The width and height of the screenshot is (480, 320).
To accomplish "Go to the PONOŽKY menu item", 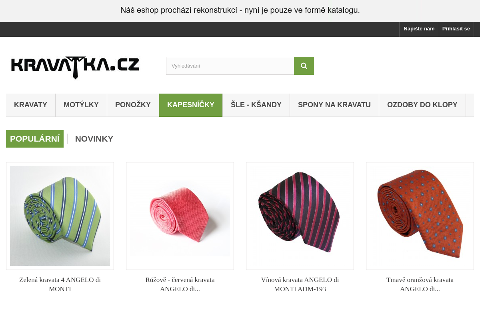I will coord(133,105).
